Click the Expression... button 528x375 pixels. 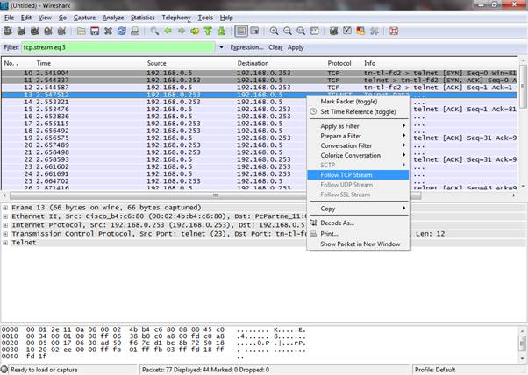tap(246, 47)
